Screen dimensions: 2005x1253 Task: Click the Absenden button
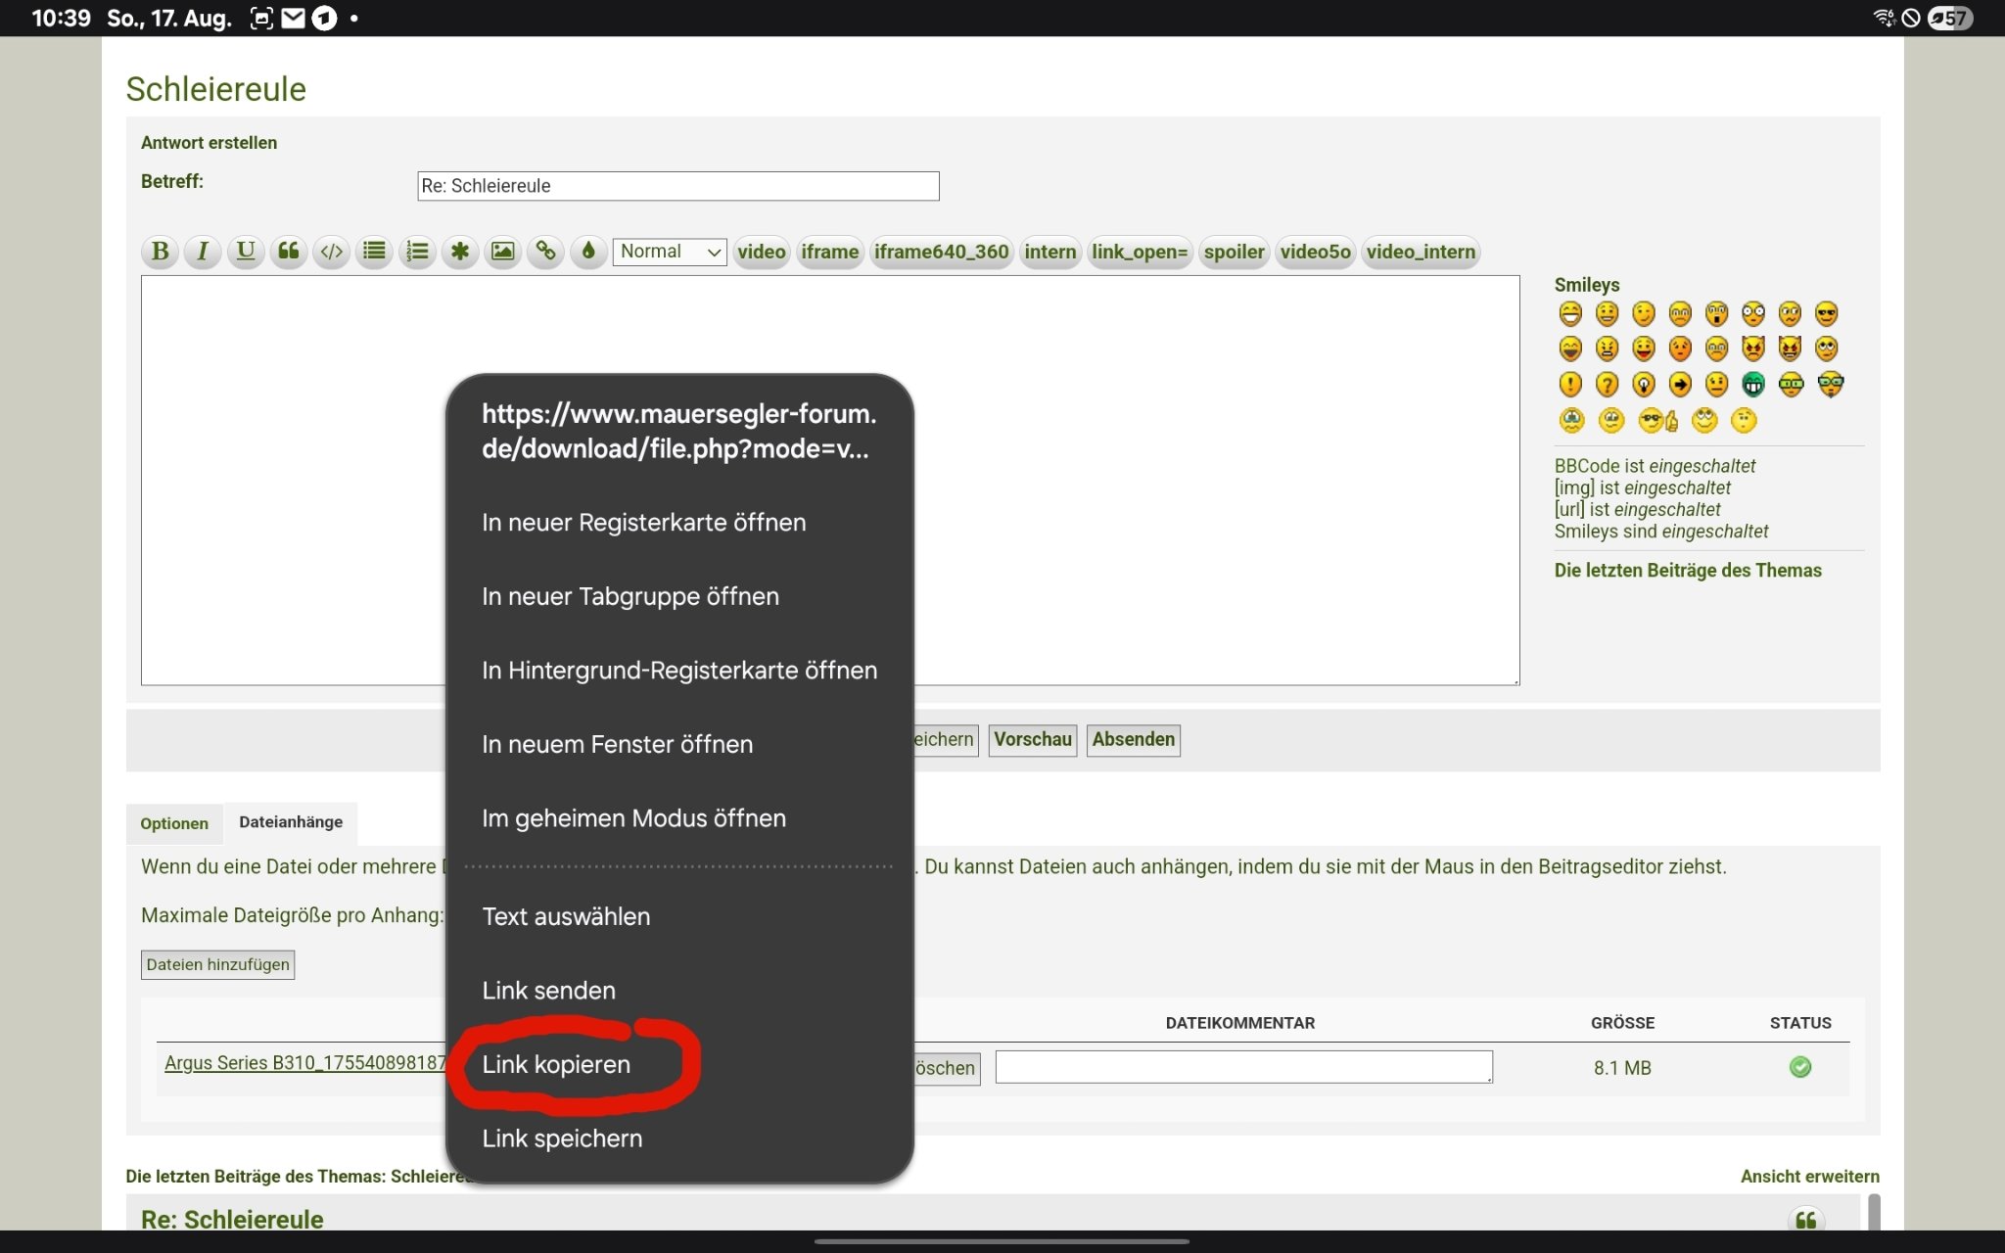(1134, 740)
